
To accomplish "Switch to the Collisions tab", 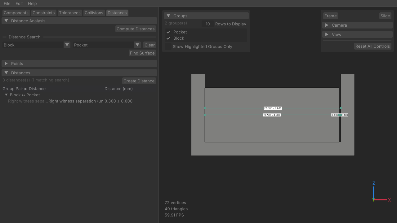I will tap(94, 13).
